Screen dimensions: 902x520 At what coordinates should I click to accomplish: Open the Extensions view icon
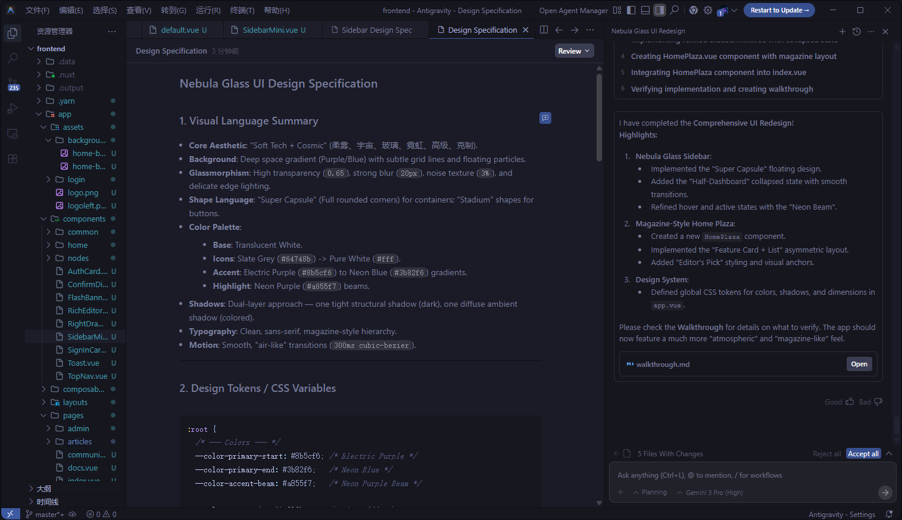click(x=13, y=159)
